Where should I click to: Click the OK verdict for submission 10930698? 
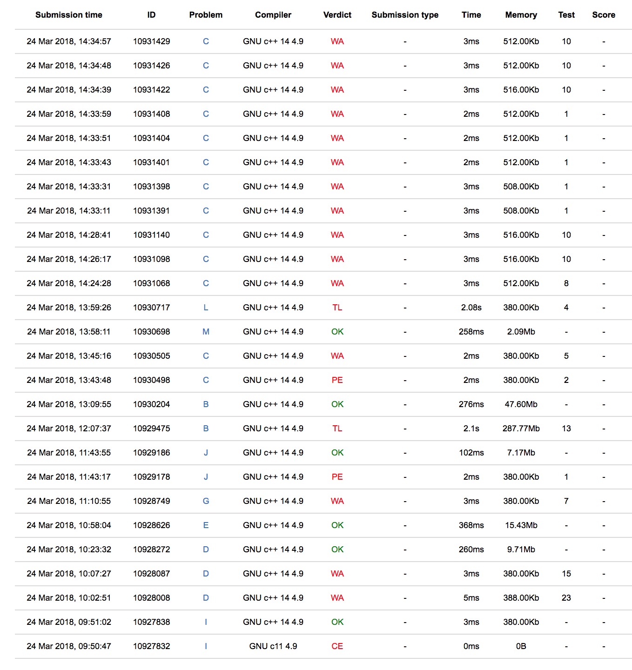337,332
